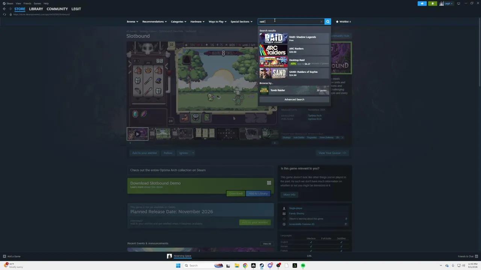The height and width of the screenshot is (270, 481).
Task: Open the Windows Start menu
Action: (x=178, y=265)
